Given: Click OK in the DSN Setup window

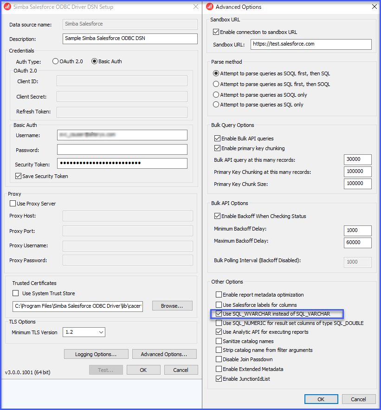Looking at the screenshot, I should [x=143, y=370].
